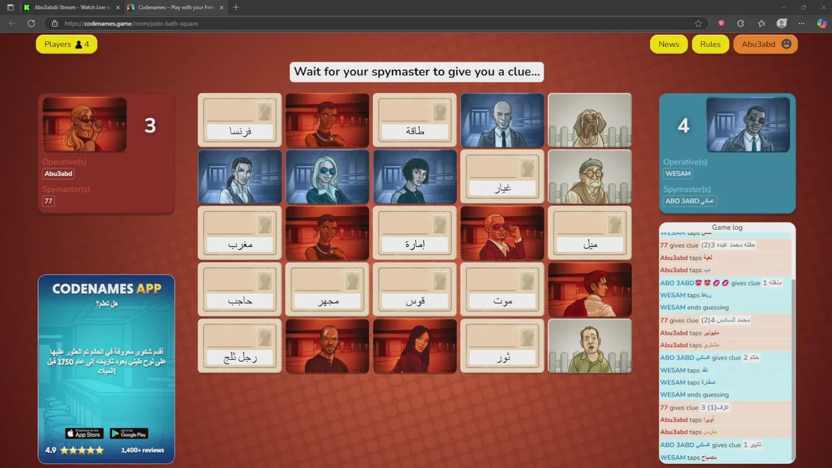The height and width of the screenshot is (468, 832).
Task: View site information lock icon
Action: coord(55,23)
